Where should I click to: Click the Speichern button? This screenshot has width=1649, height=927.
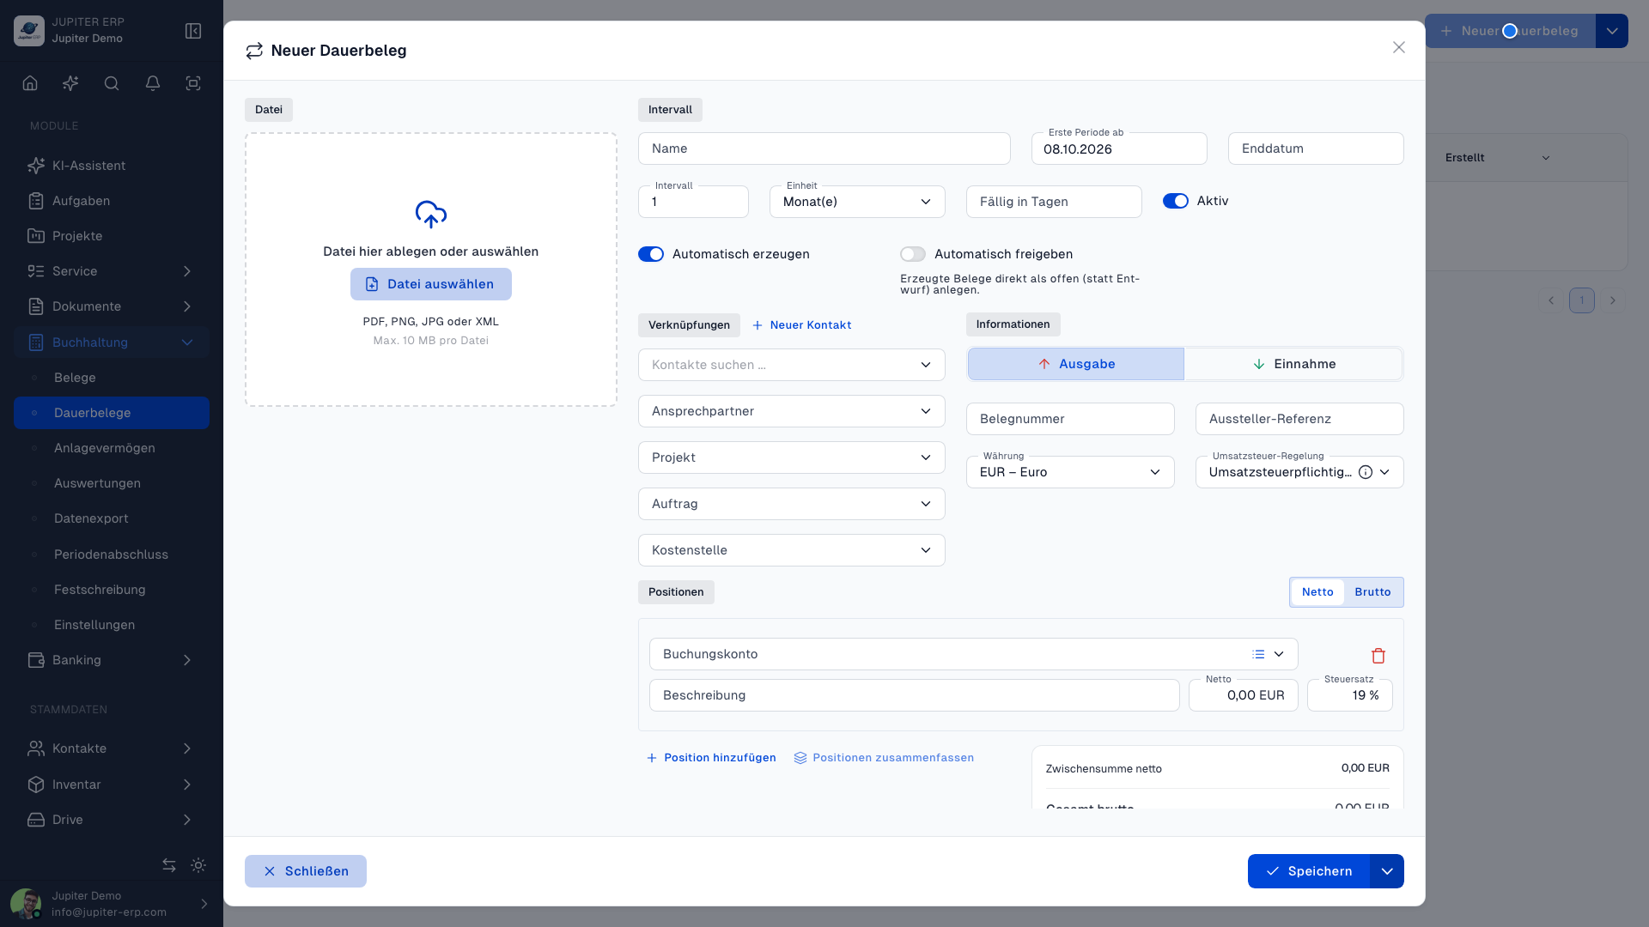(x=1309, y=871)
